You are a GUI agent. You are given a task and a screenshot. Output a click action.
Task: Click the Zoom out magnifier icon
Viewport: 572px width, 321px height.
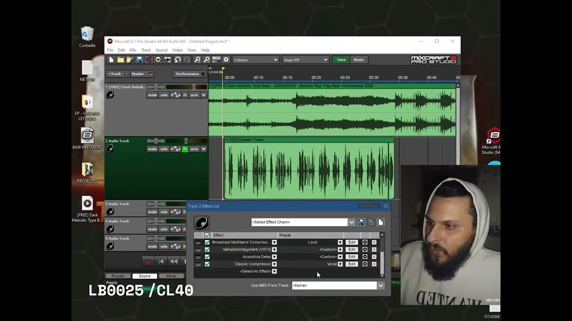pyautogui.click(x=207, y=60)
